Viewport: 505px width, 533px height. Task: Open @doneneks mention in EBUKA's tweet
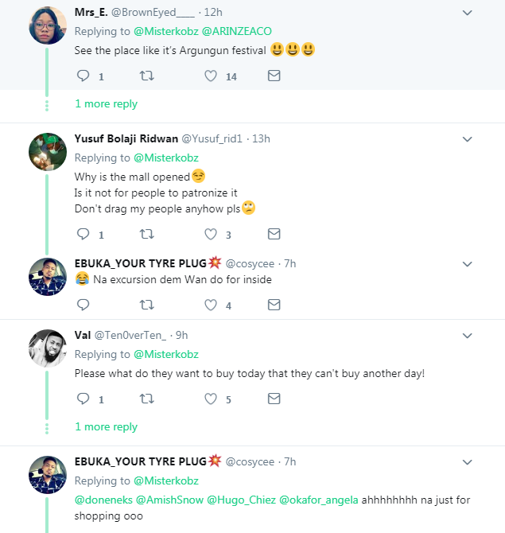(103, 500)
